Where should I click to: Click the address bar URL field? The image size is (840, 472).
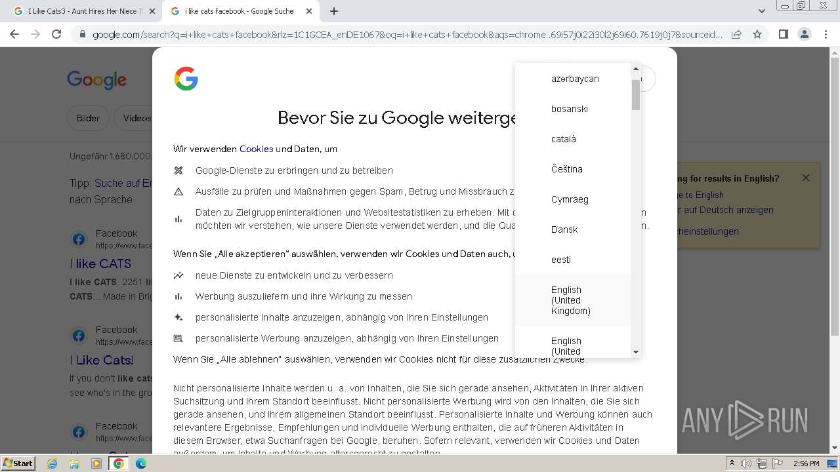(407, 34)
